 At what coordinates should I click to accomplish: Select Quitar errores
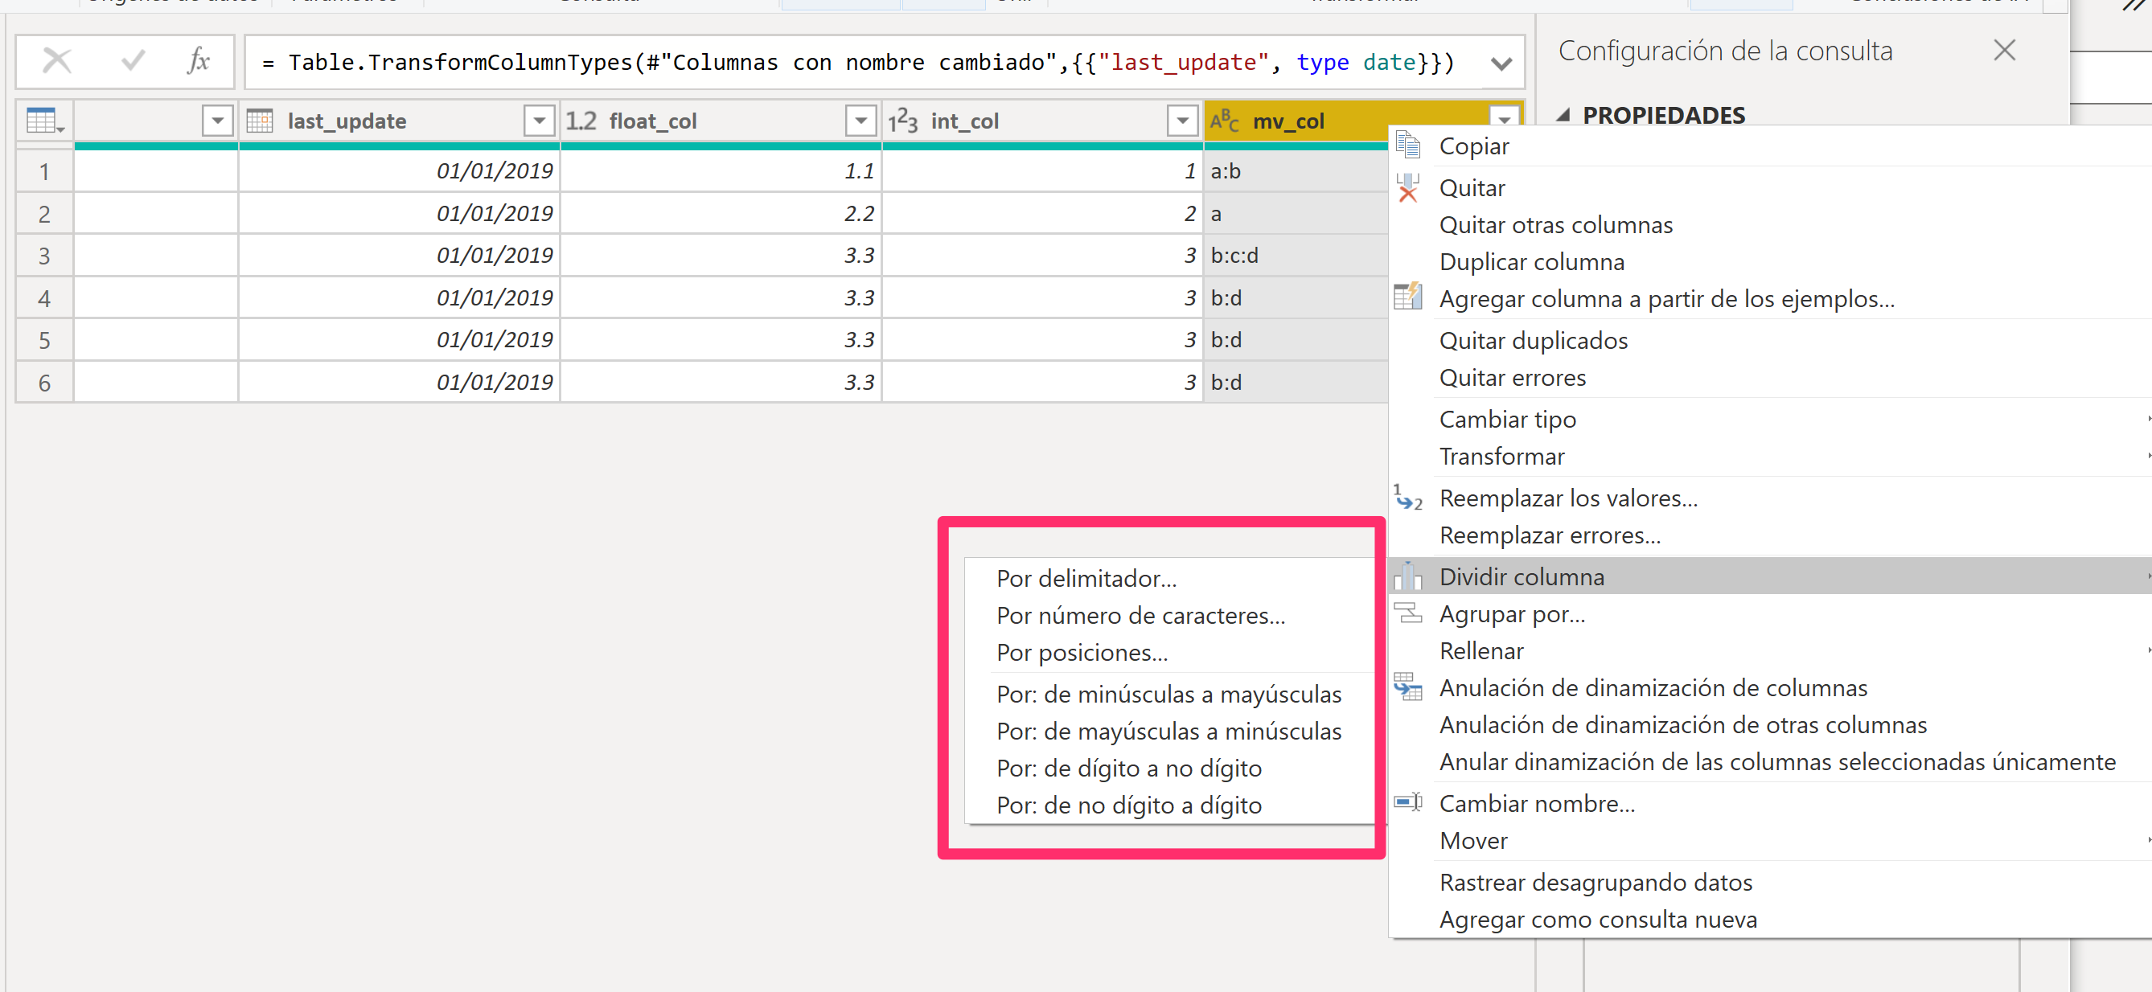click(1770, 378)
